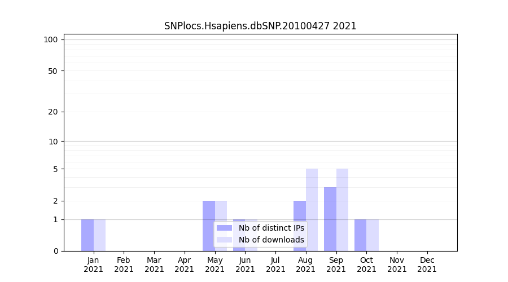The image size is (508, 282).
Task: Click the August distinct IPs bar
Action: [x=300, y=226]
